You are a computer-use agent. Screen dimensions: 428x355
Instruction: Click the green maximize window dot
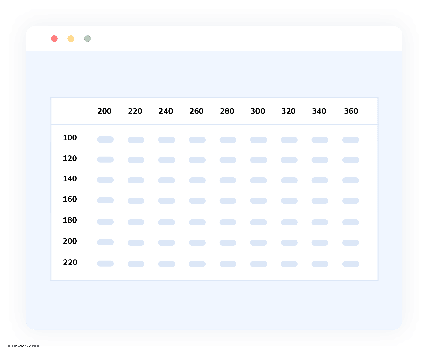coord(88,39)
